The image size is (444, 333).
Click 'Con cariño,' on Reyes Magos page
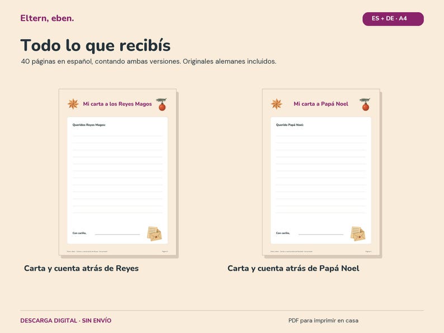pyautogui.click(x=79, y=233)
